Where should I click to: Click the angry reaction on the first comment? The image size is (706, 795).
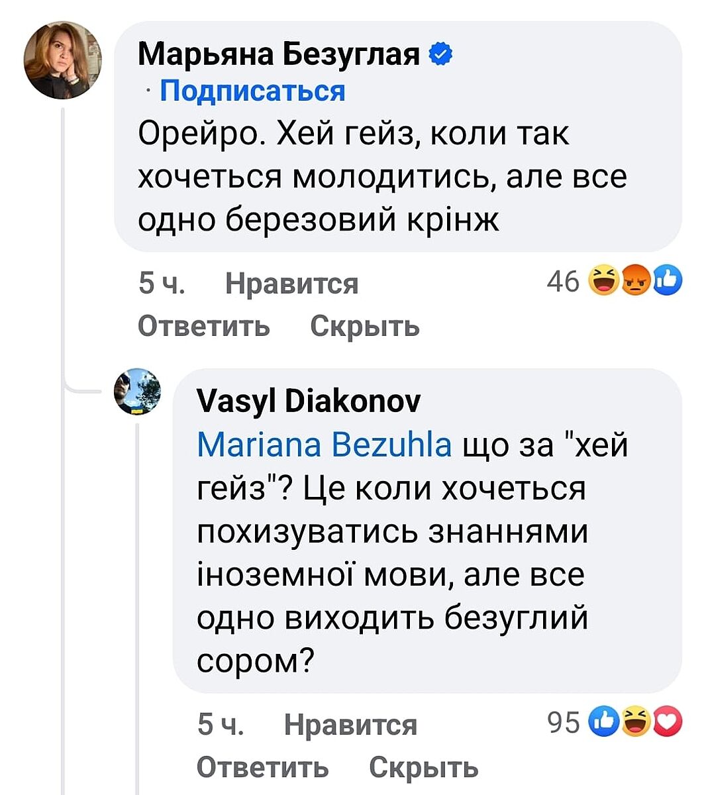pos(635,281)
